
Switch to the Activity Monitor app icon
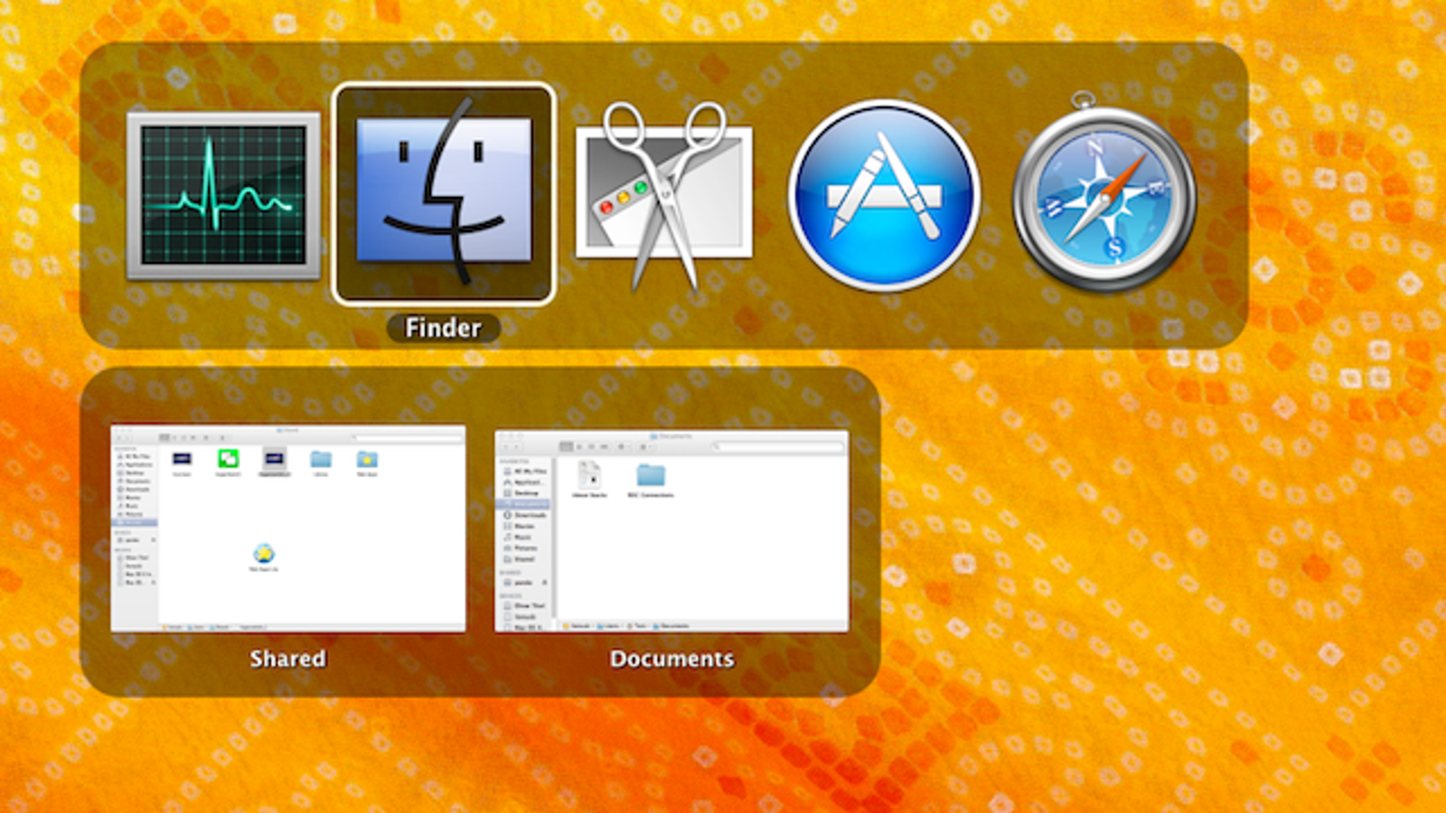223,195
